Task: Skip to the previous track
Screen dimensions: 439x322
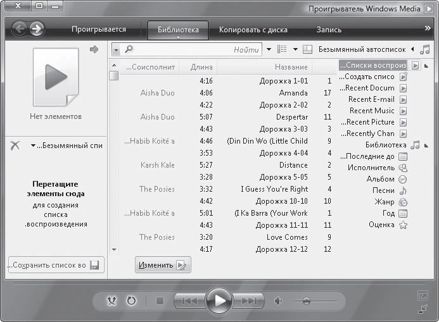Action: 190,300
